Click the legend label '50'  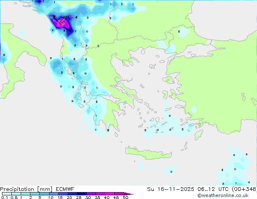point(125,197)
